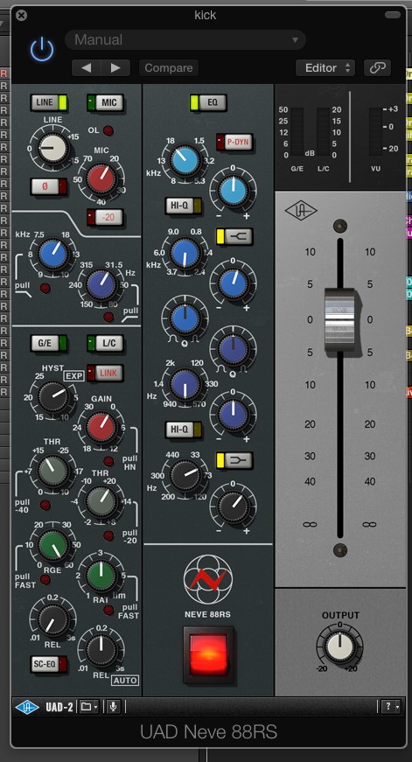Enable the MIC input switch
The width and height of the screenshot is (412, 762).
coord(106,102)
